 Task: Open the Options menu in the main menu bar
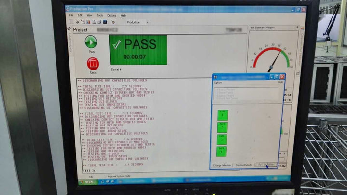click(112, 16)
